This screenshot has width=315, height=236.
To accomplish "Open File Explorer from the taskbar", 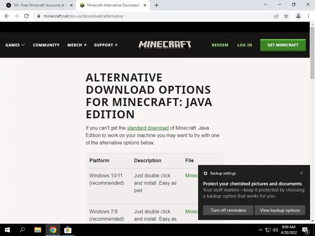I will [x=38, y=230].
